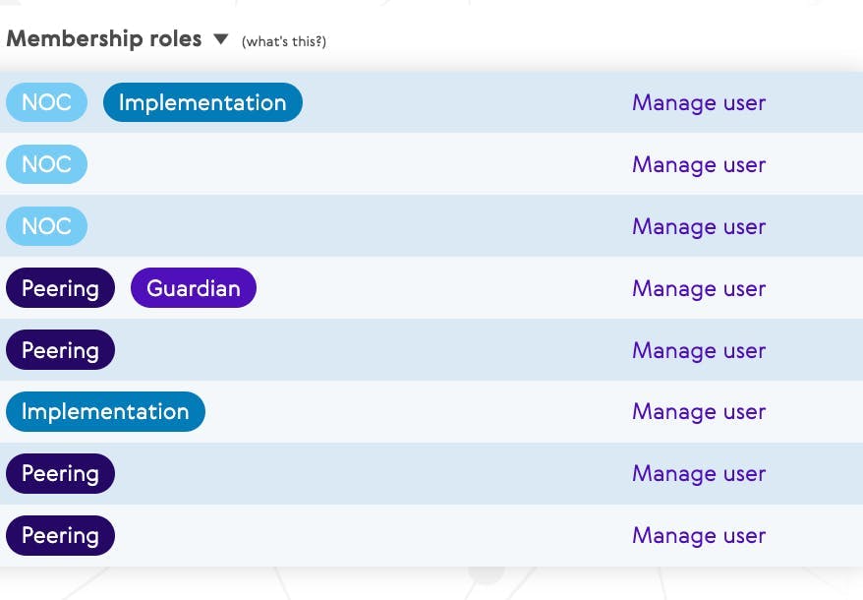Open Manage user in the fifth row
This screenshot has width=863, height=600.
[699, 350]
